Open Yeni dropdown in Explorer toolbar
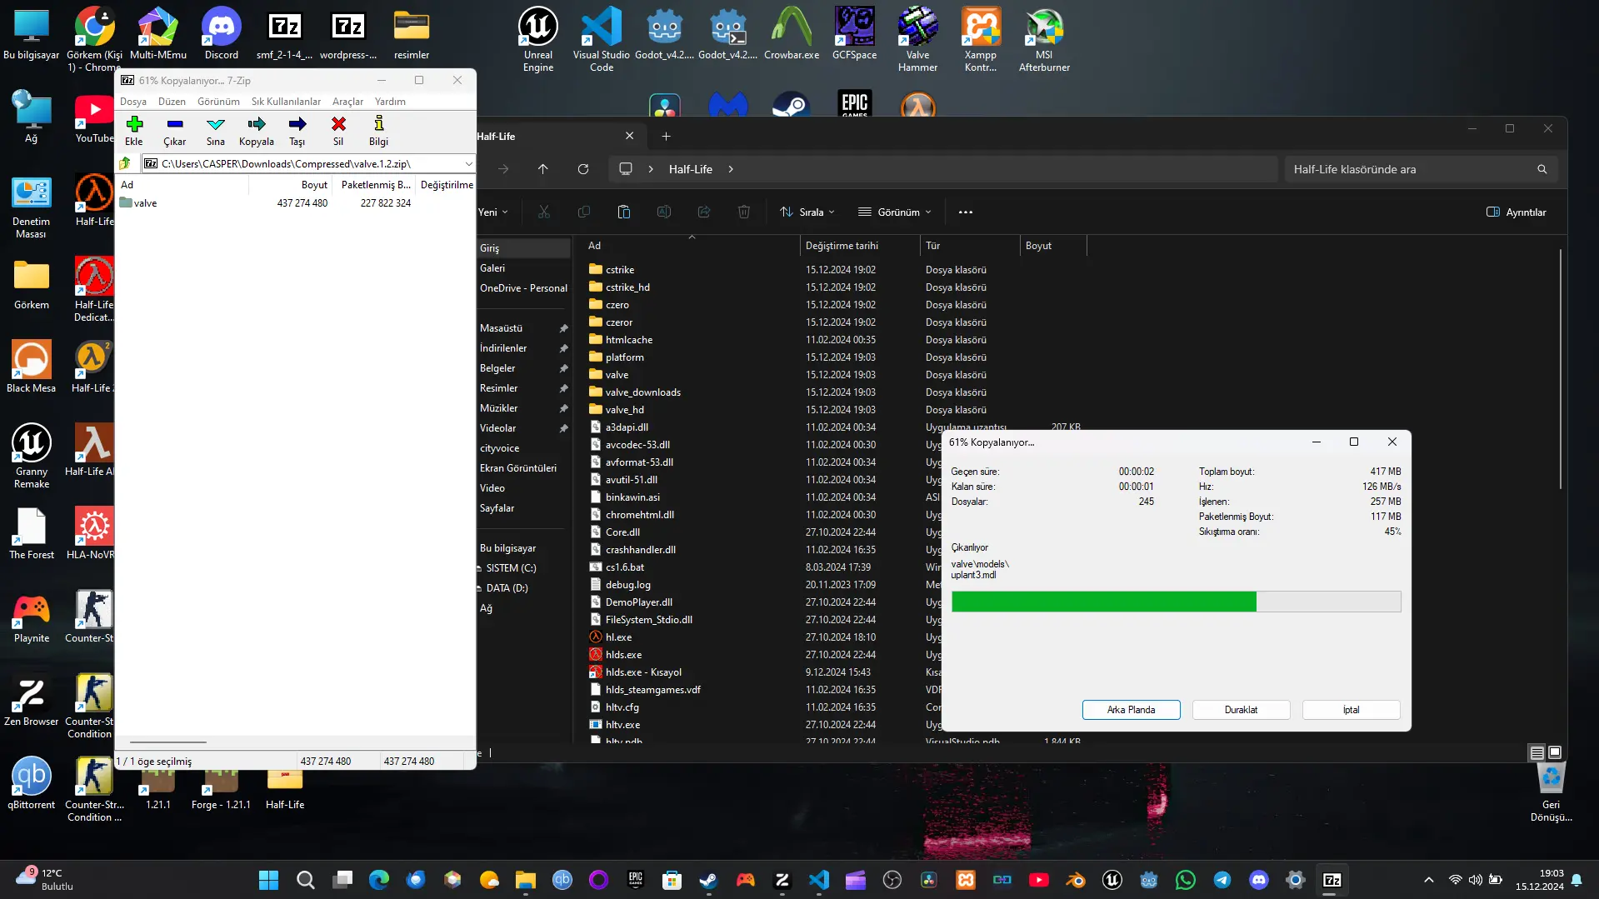The image size is (1599, 899). [493, 212]
